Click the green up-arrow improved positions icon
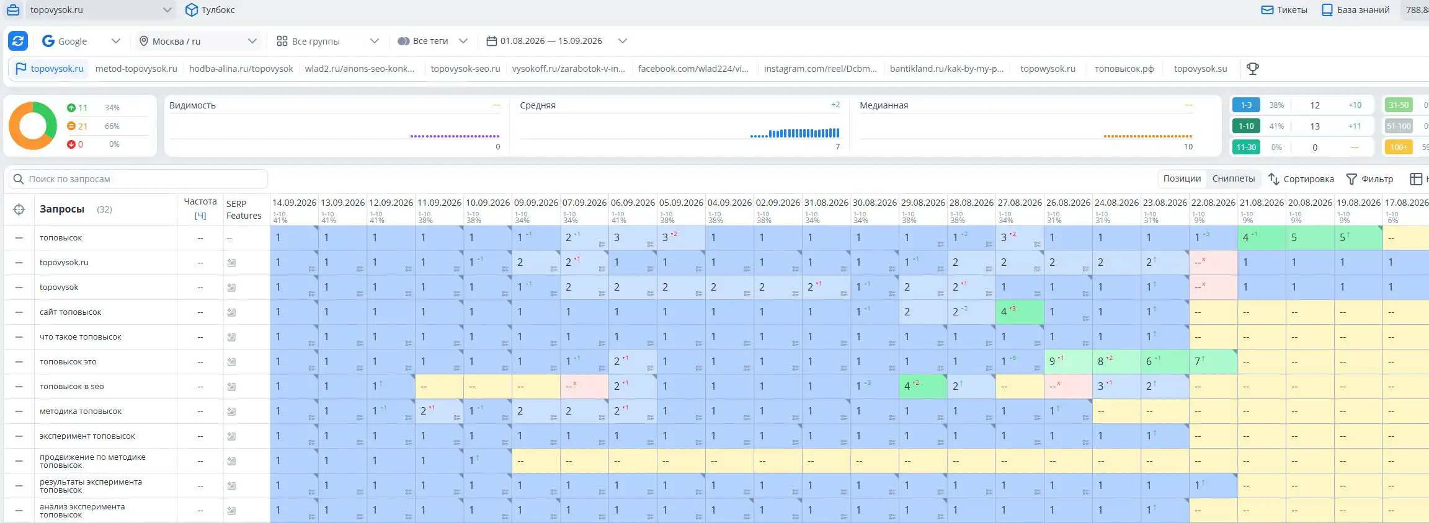Viewport: 1429px width, 523px height. [71, 108]
